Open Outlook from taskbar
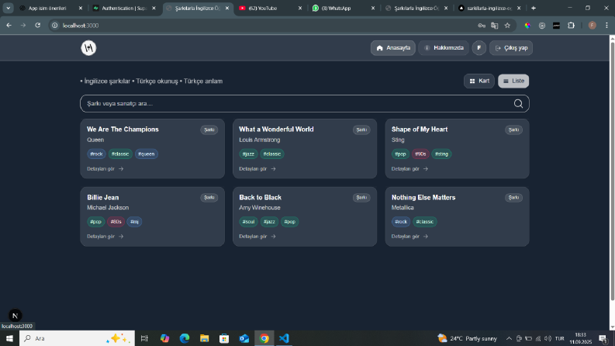The width and height of the screenshot is (615, 346). [244, 338]
